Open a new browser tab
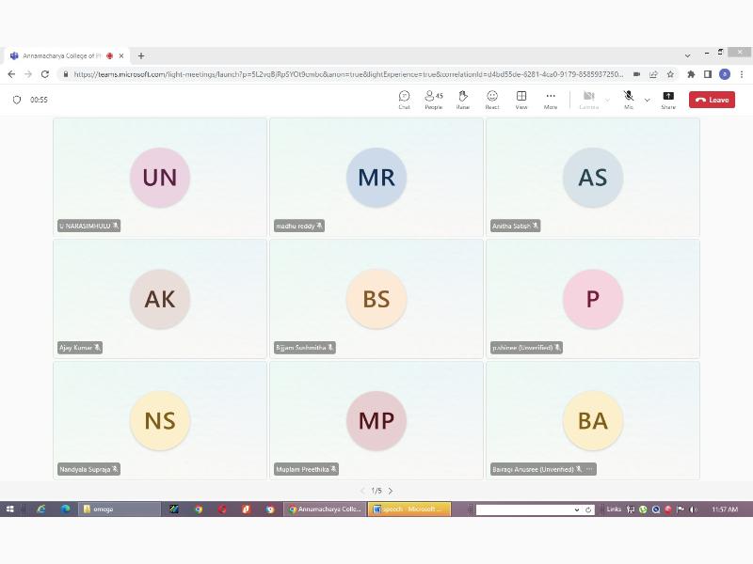 click(x=141, y=55)
